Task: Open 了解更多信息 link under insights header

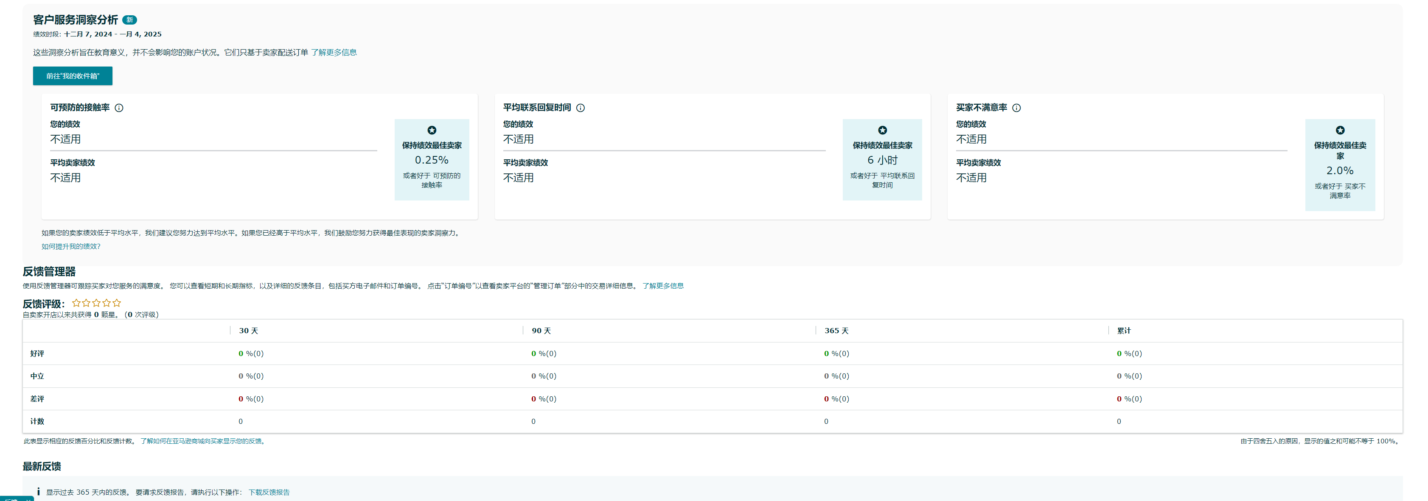Action: click(334, 53)
